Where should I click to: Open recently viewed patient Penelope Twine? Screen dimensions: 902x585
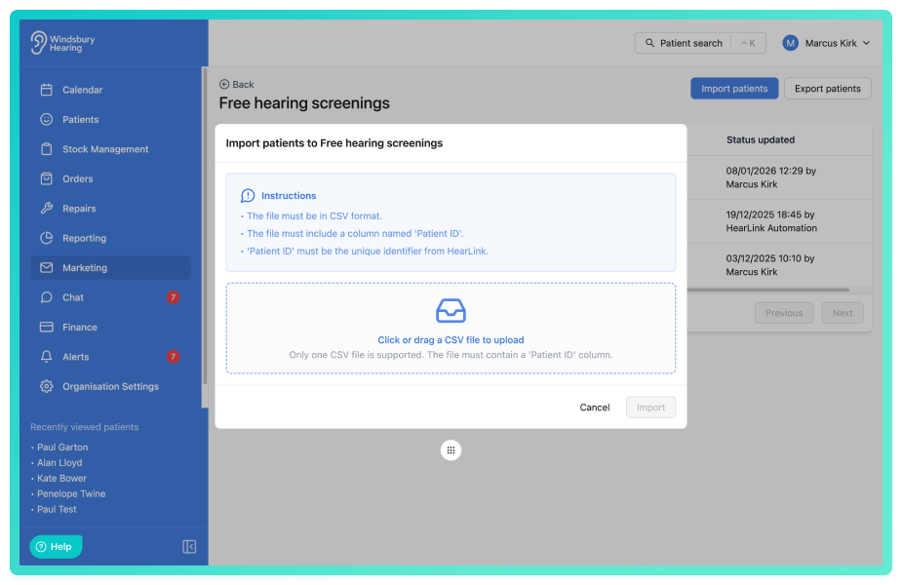point(71,493)
